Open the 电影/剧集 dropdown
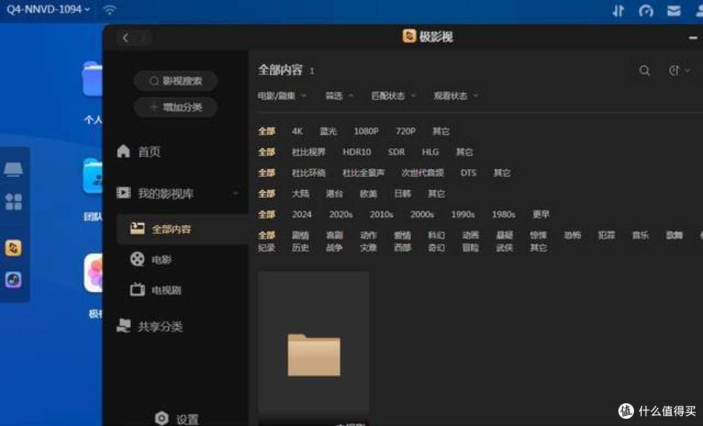The height and width of the screenshot is (426, 703). (x=282, y=96)
